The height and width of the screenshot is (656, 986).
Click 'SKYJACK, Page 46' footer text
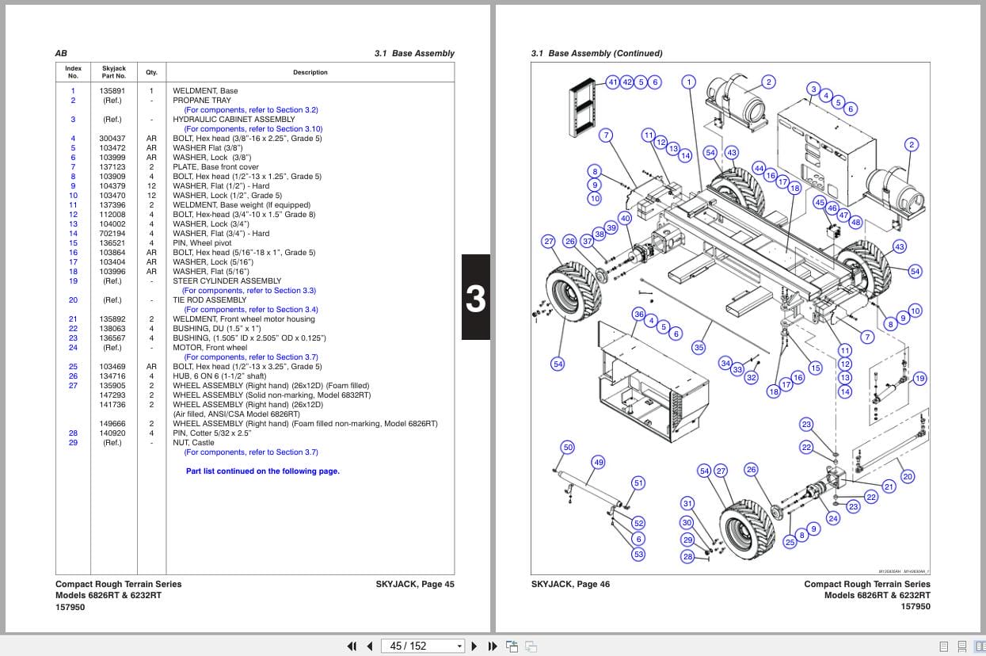[570, 584]
